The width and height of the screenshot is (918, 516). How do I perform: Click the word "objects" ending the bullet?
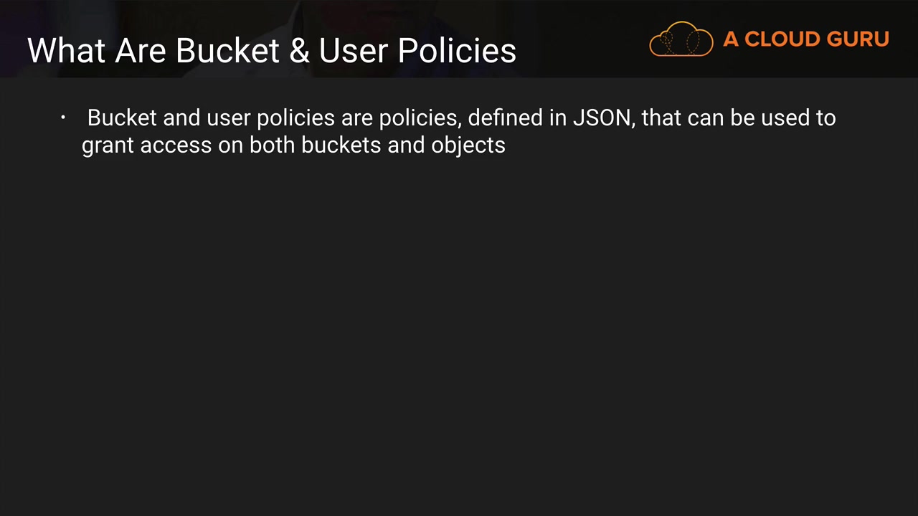click(x=468, y=145)
